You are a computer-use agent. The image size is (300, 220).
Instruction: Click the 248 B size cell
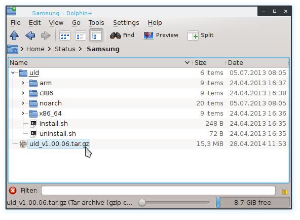[214, 124]
